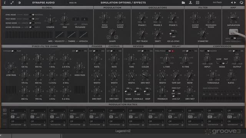
Task: Toggle Poly Mode Cycle/Last switch
Action: [x=32, y=19]
